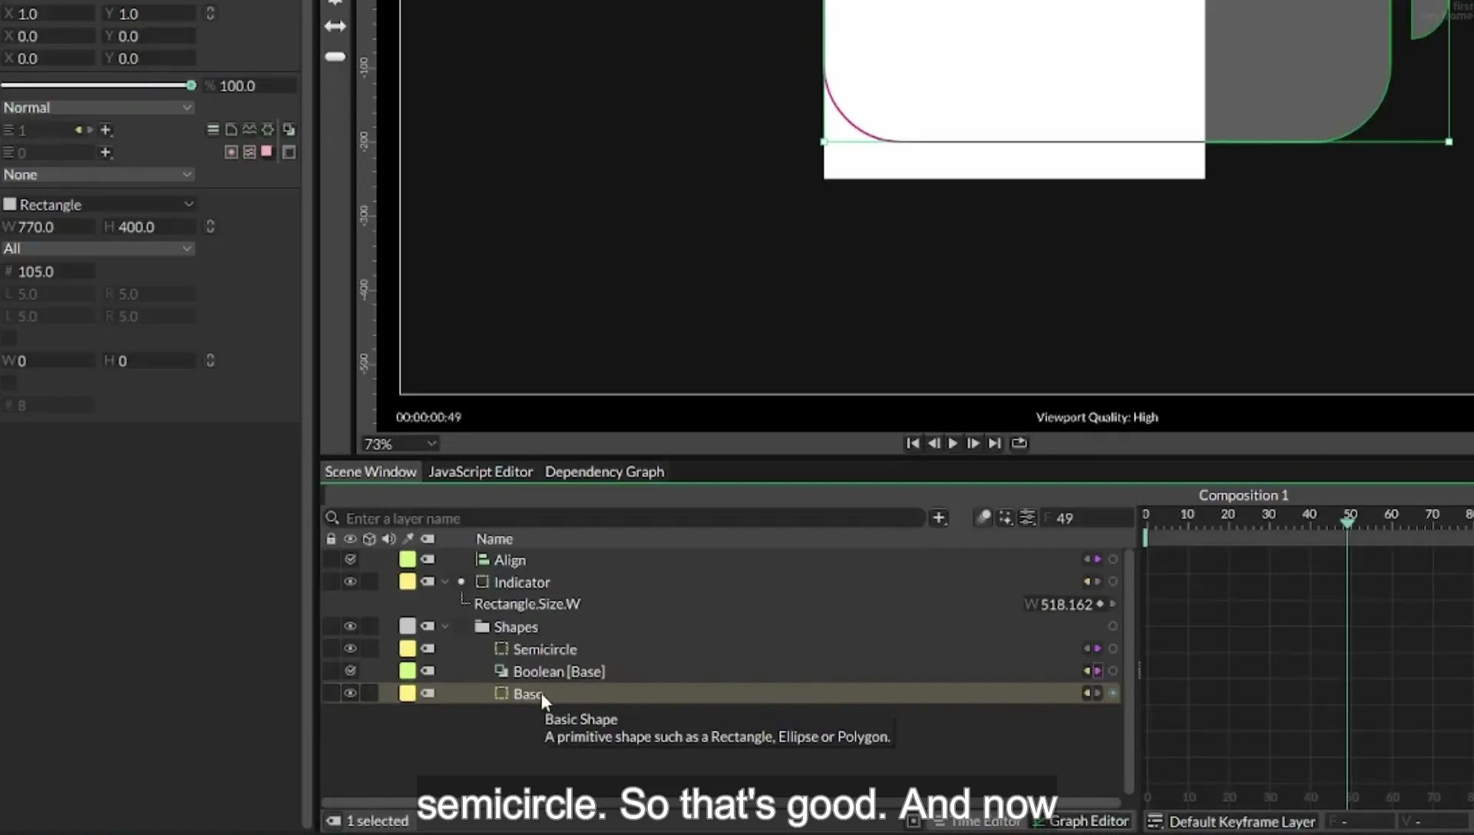Image resolution: width=1474 pixels, height=835 pixels.
Task: Toggle loop playback icon
Action: [x=1019, y=444]
